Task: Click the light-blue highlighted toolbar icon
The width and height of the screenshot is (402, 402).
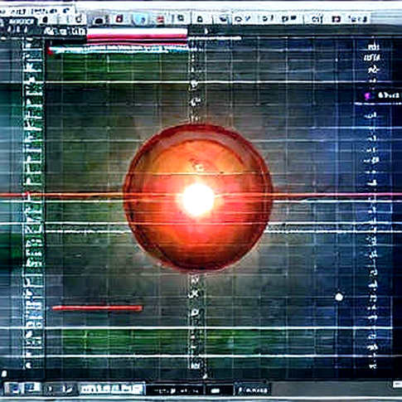Action: 141,19
